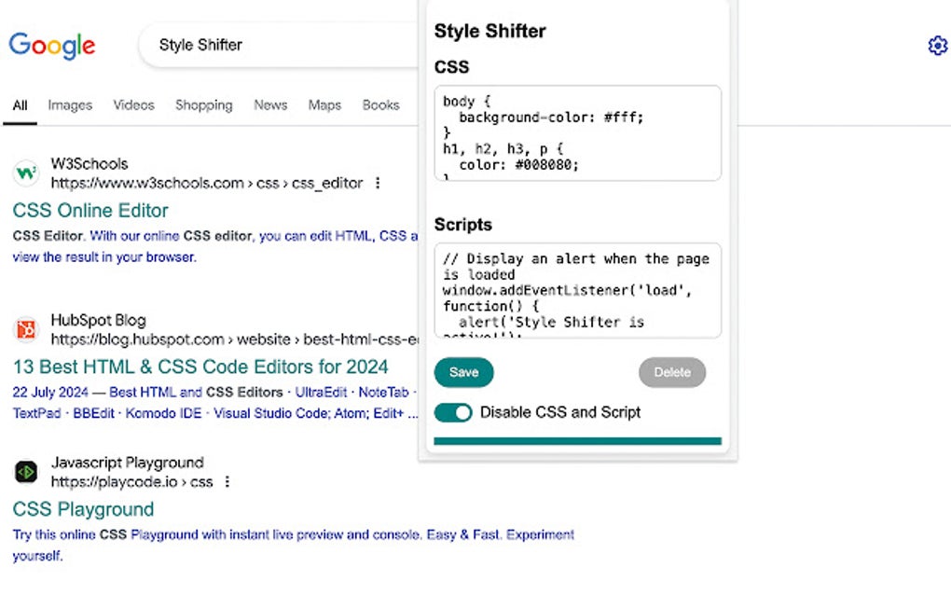This screenshot has width=951, height=595.
Task: Open the 13 Best HTML & CSS Code Editors link
Action: pyautogui.click(x=200, y=367)
